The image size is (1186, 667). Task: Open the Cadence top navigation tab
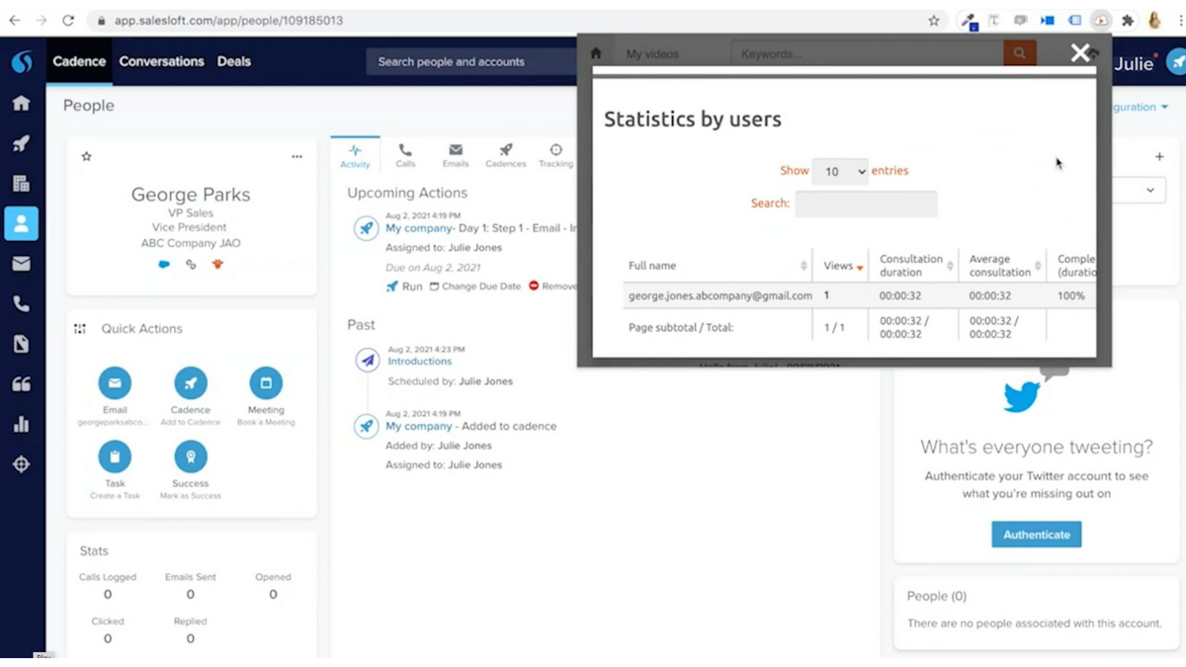coord(79,61)
